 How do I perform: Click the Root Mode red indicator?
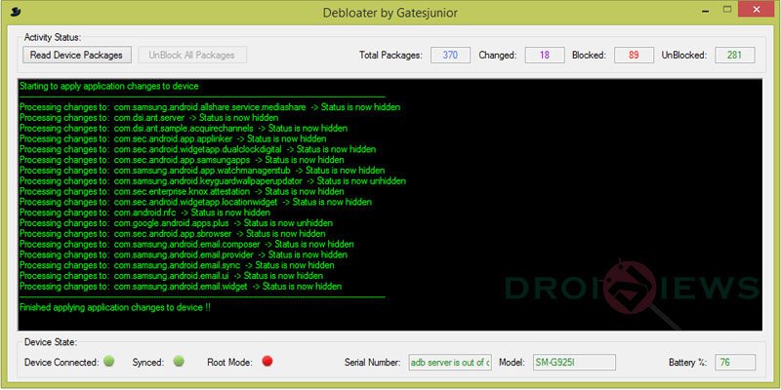[x=267, y=361]
